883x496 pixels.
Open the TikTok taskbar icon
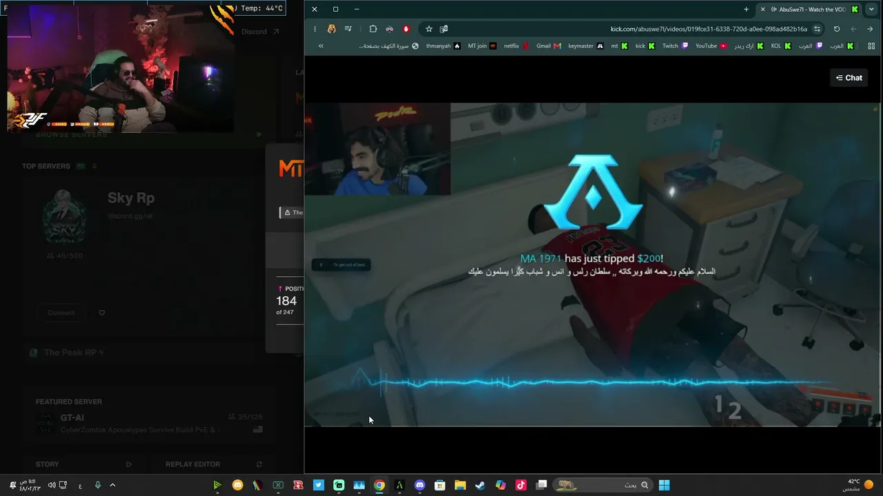tap(521, 485)
